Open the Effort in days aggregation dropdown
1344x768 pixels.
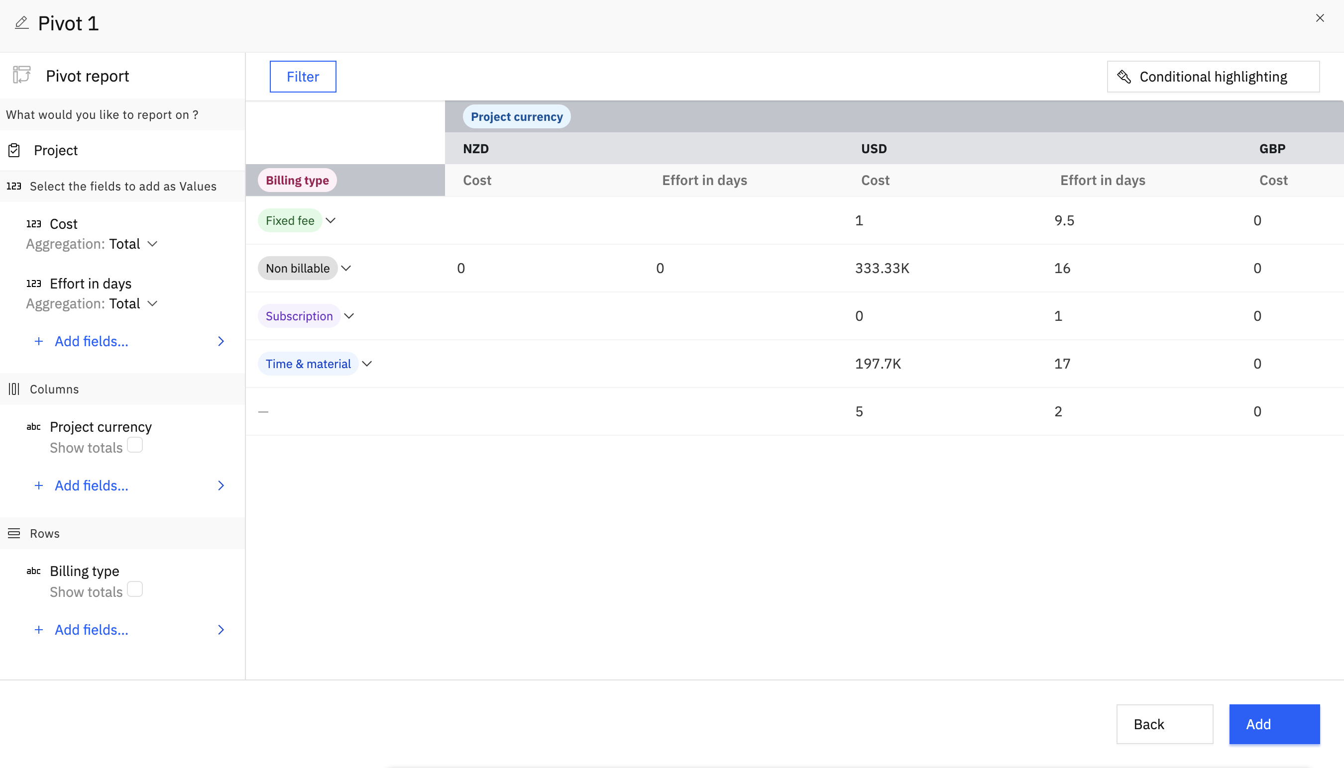tap(152, 303)
